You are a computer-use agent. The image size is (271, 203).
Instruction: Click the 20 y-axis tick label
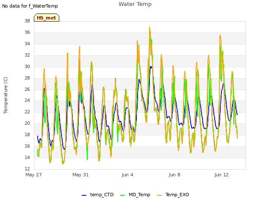27,123
